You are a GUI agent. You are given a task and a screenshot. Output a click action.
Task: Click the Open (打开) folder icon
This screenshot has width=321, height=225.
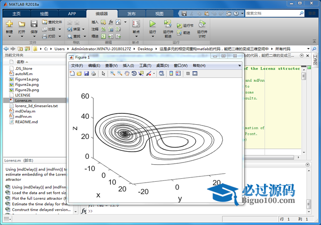(x=22, y=24)
